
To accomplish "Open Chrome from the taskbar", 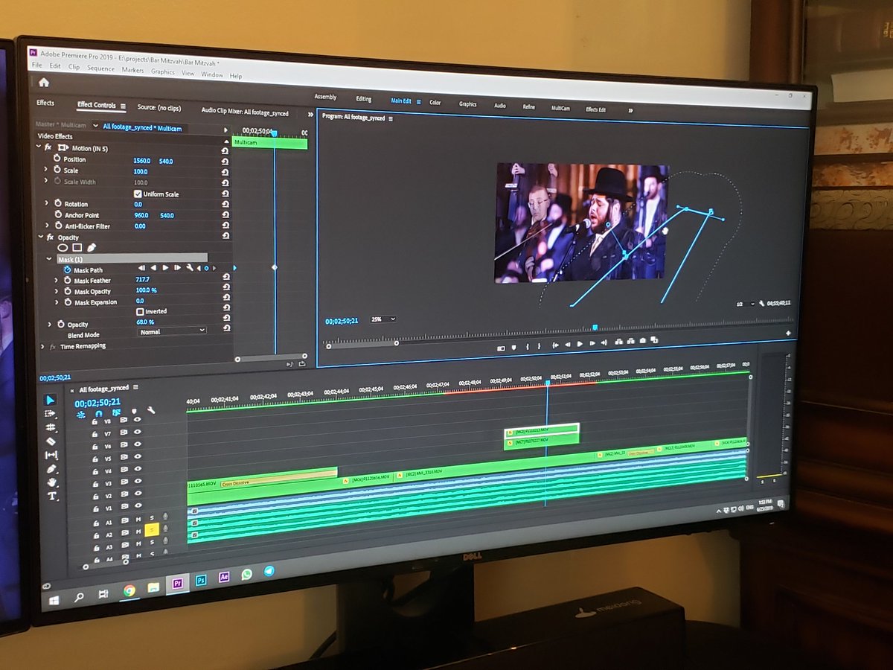I will (x=129, y=591).
